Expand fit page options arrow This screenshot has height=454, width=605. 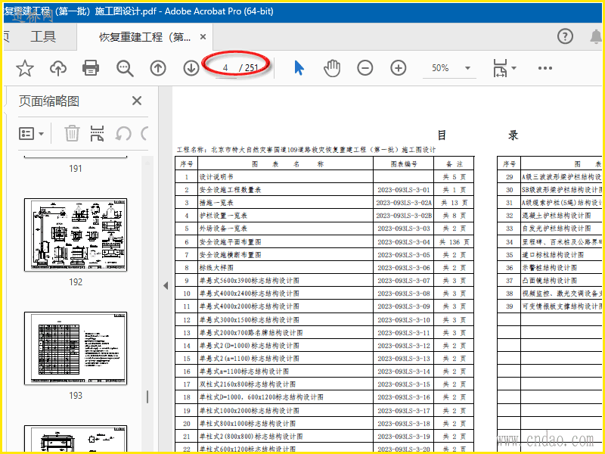[x=514, y=68]
